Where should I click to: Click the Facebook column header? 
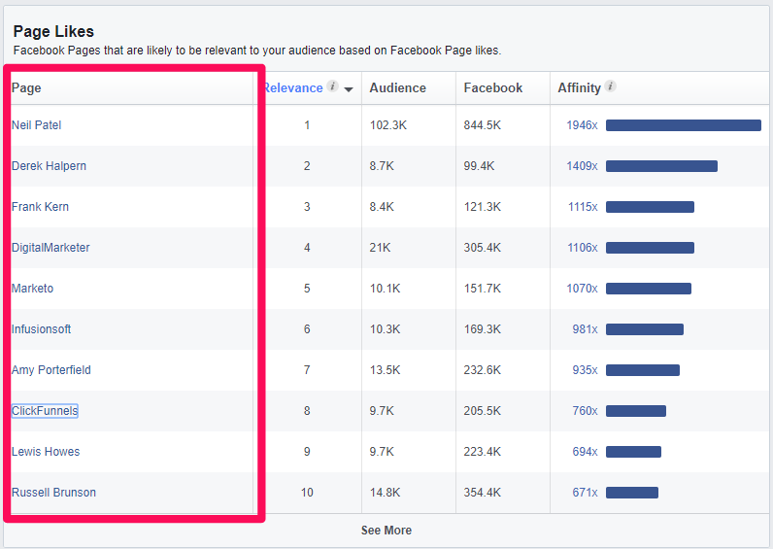(493, 87)
